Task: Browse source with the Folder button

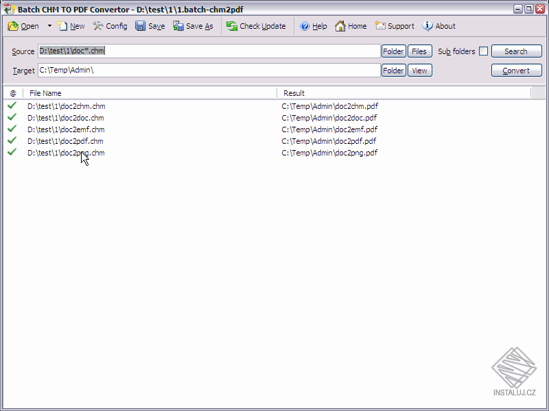Action: (x=393, y=51)
